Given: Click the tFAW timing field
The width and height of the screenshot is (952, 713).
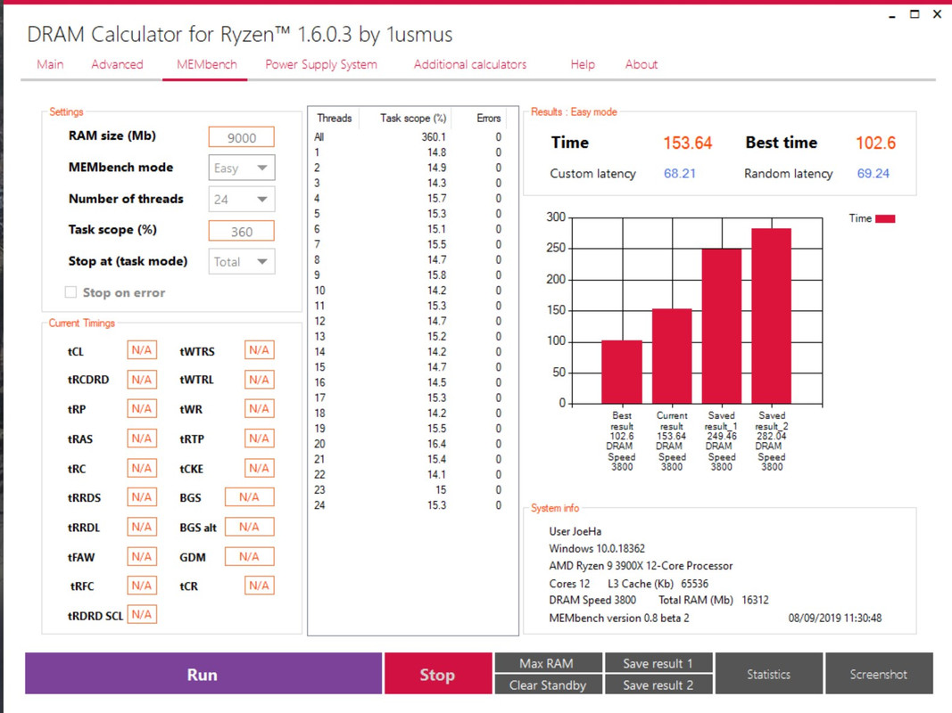Looking at the screenshot, I should coord(142,556).
